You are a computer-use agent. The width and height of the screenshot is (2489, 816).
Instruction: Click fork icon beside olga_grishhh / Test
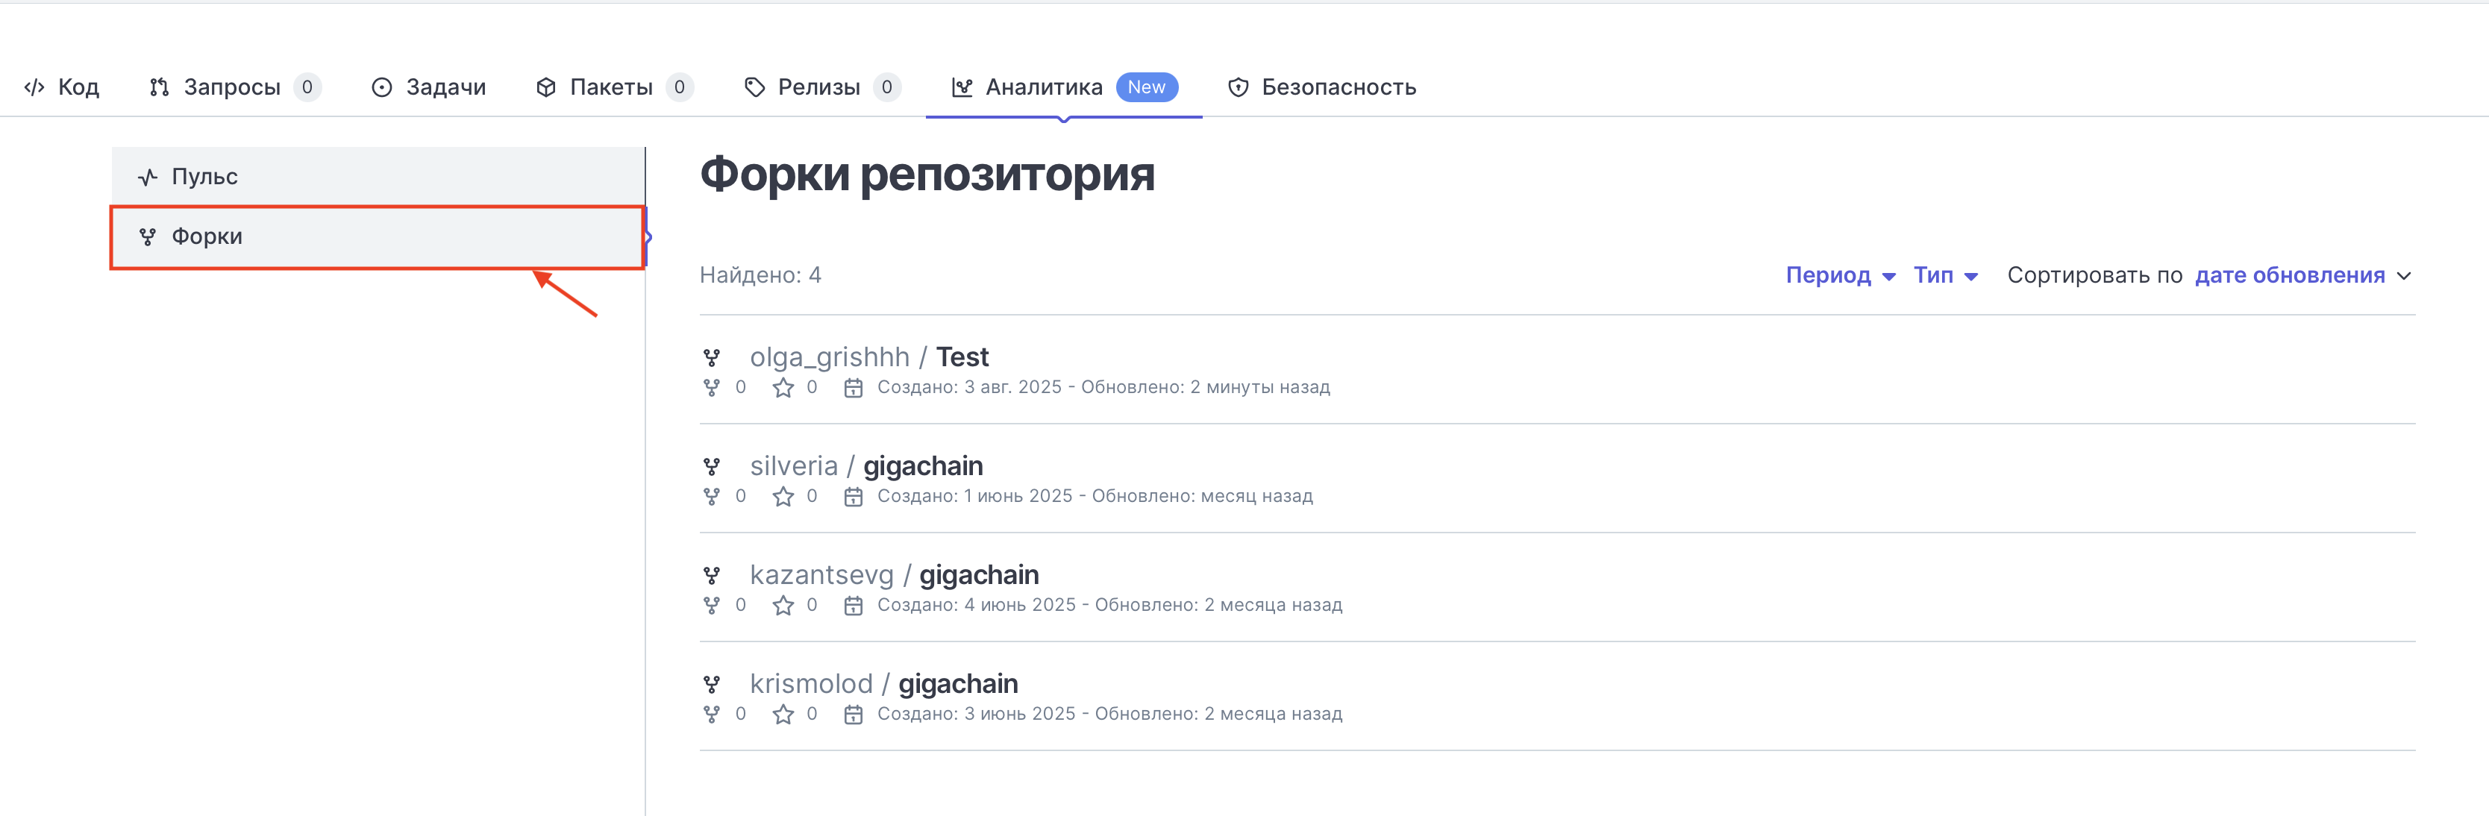pyautogui.click(x=711, y=358)
